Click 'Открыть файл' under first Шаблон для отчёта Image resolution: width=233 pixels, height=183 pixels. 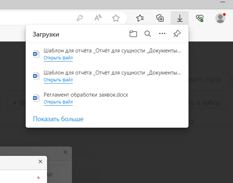click(x=58, y=58)
